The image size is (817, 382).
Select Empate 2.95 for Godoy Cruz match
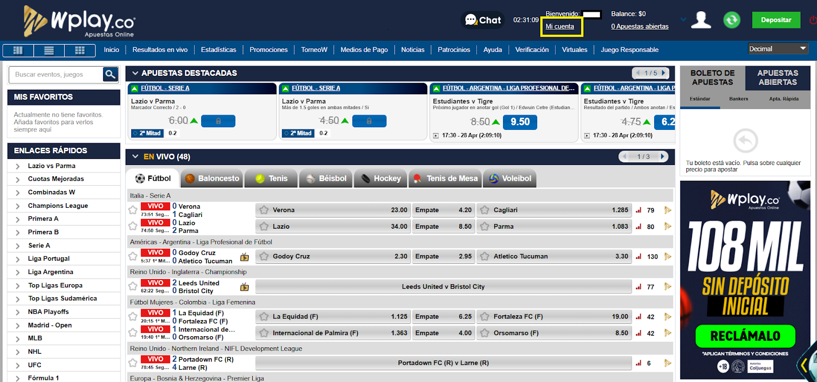(x=443, y=257)
